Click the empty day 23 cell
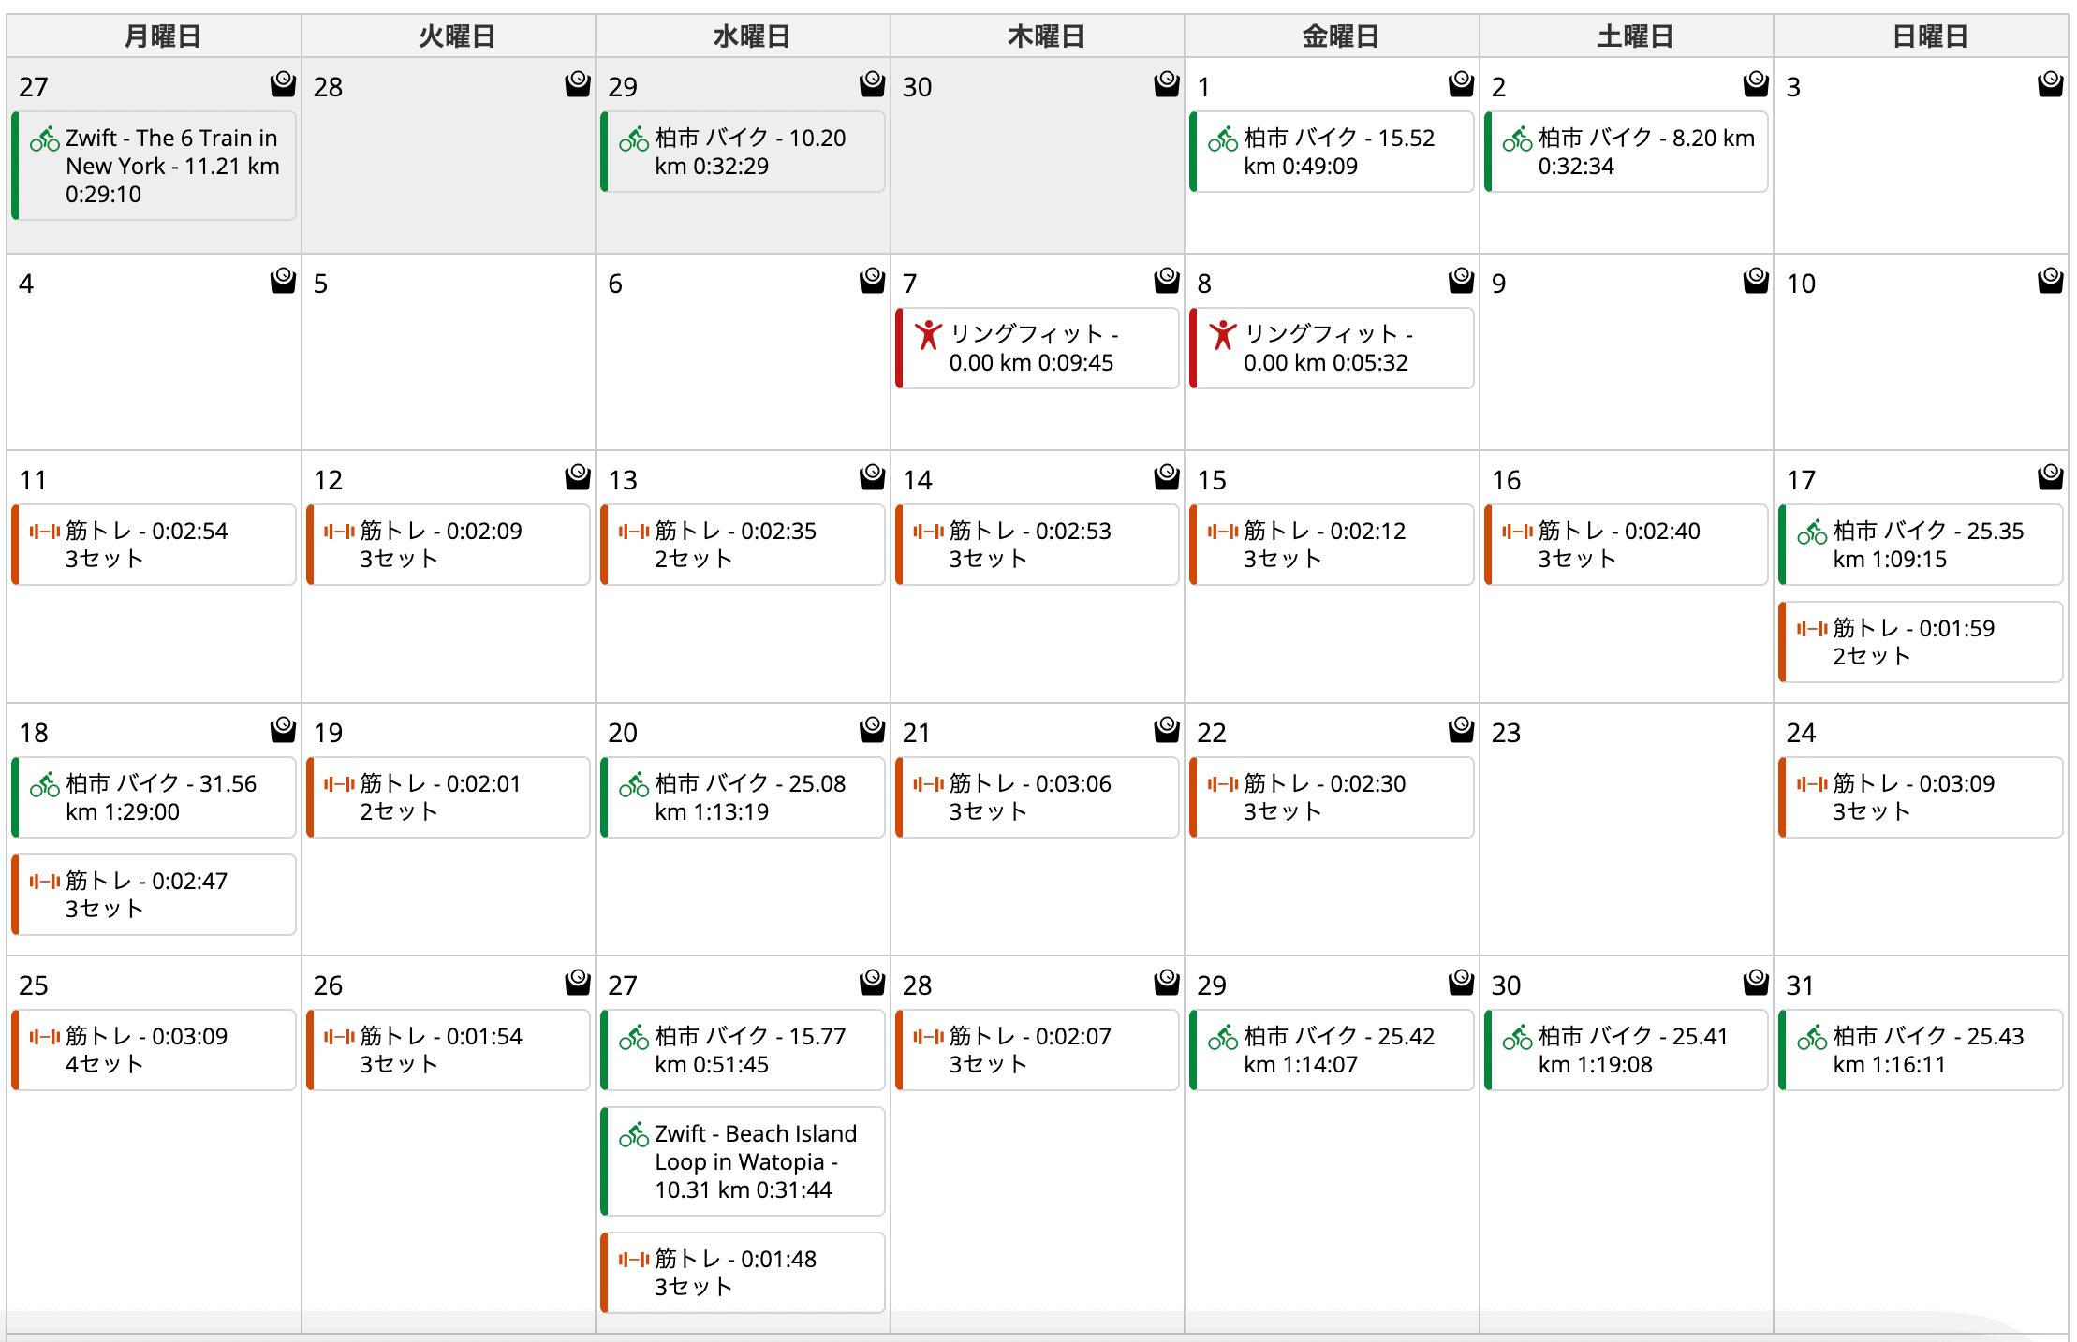This screenshot has width=2077, height=1342. click(x=1627, y=829)
